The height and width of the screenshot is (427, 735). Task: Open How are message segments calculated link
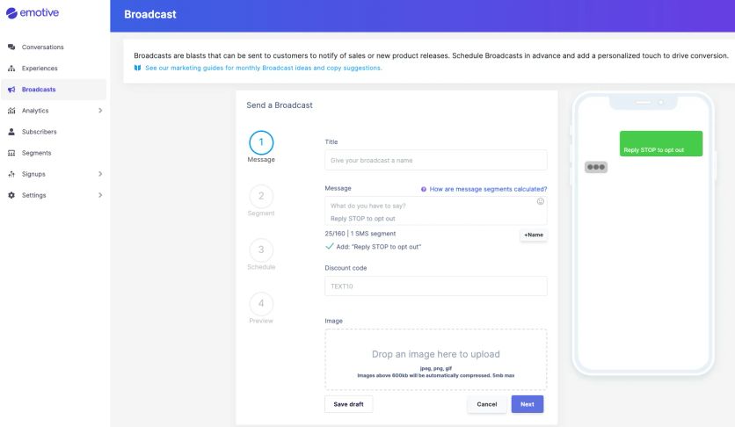click(488, 189)
